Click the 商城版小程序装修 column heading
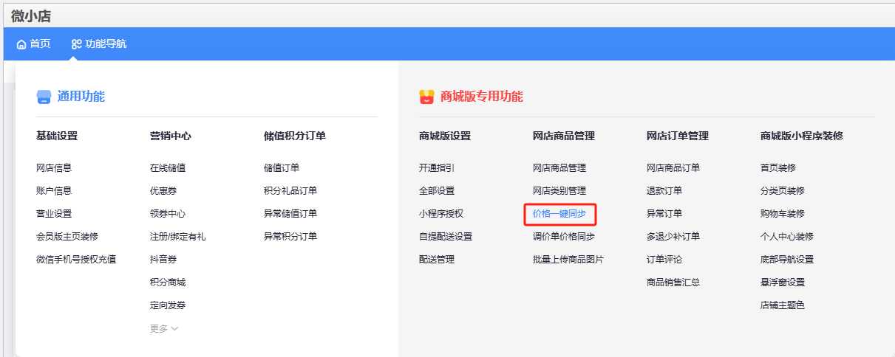895x357 pixels. tap(802, 136)
